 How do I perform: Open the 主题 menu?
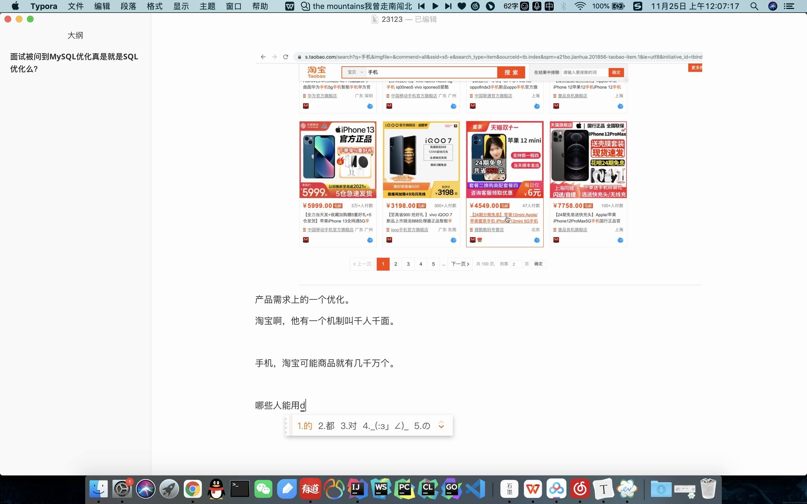tap(207, 6)
